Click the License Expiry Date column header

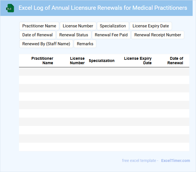point(138,61)
